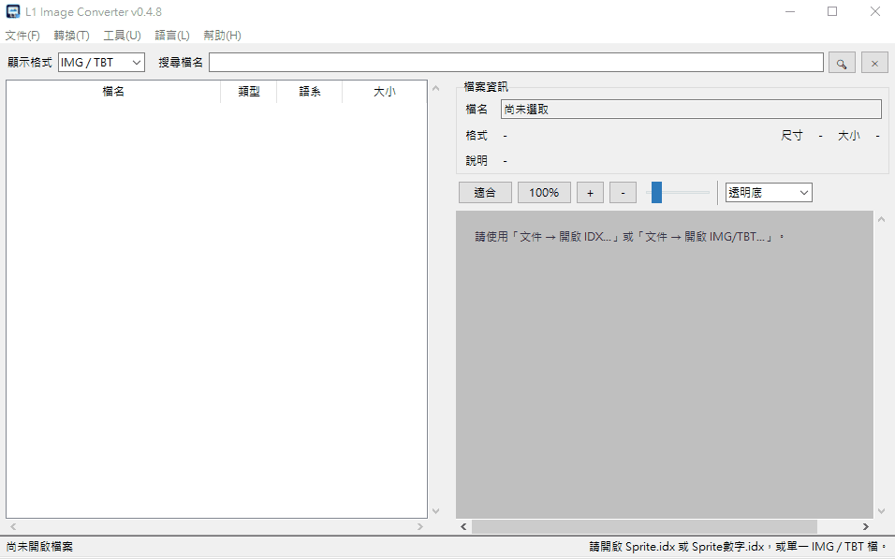Sort the list by 檔名 column header
This screenshot has height=559, width=895.
113,92
